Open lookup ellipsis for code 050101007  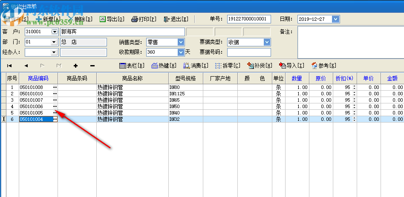[55, 100]
